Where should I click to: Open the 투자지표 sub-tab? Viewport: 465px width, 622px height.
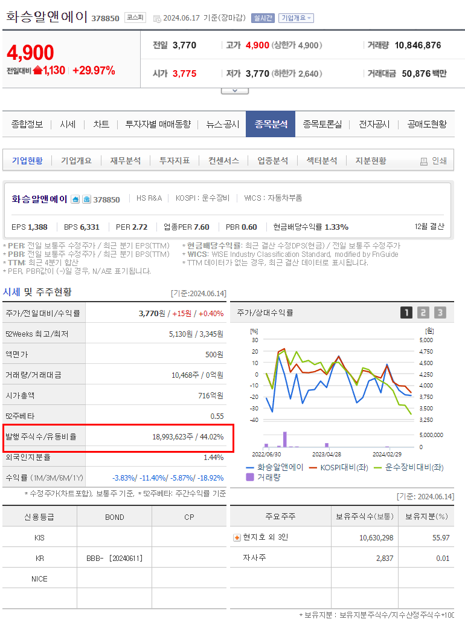pyautogui.click(x=175, y=161)
